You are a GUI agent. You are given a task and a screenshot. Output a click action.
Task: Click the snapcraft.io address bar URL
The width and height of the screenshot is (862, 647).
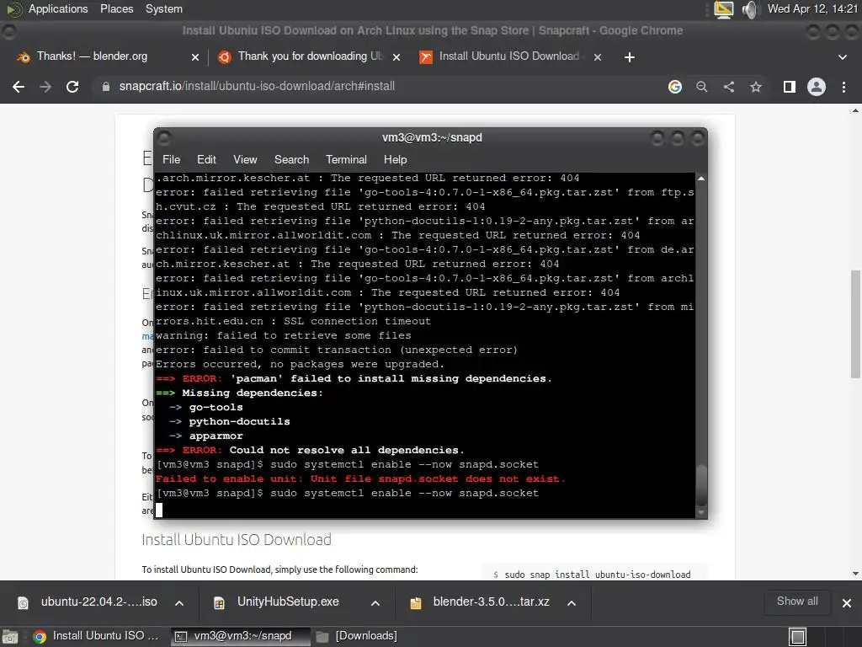[x=257, y=87]
